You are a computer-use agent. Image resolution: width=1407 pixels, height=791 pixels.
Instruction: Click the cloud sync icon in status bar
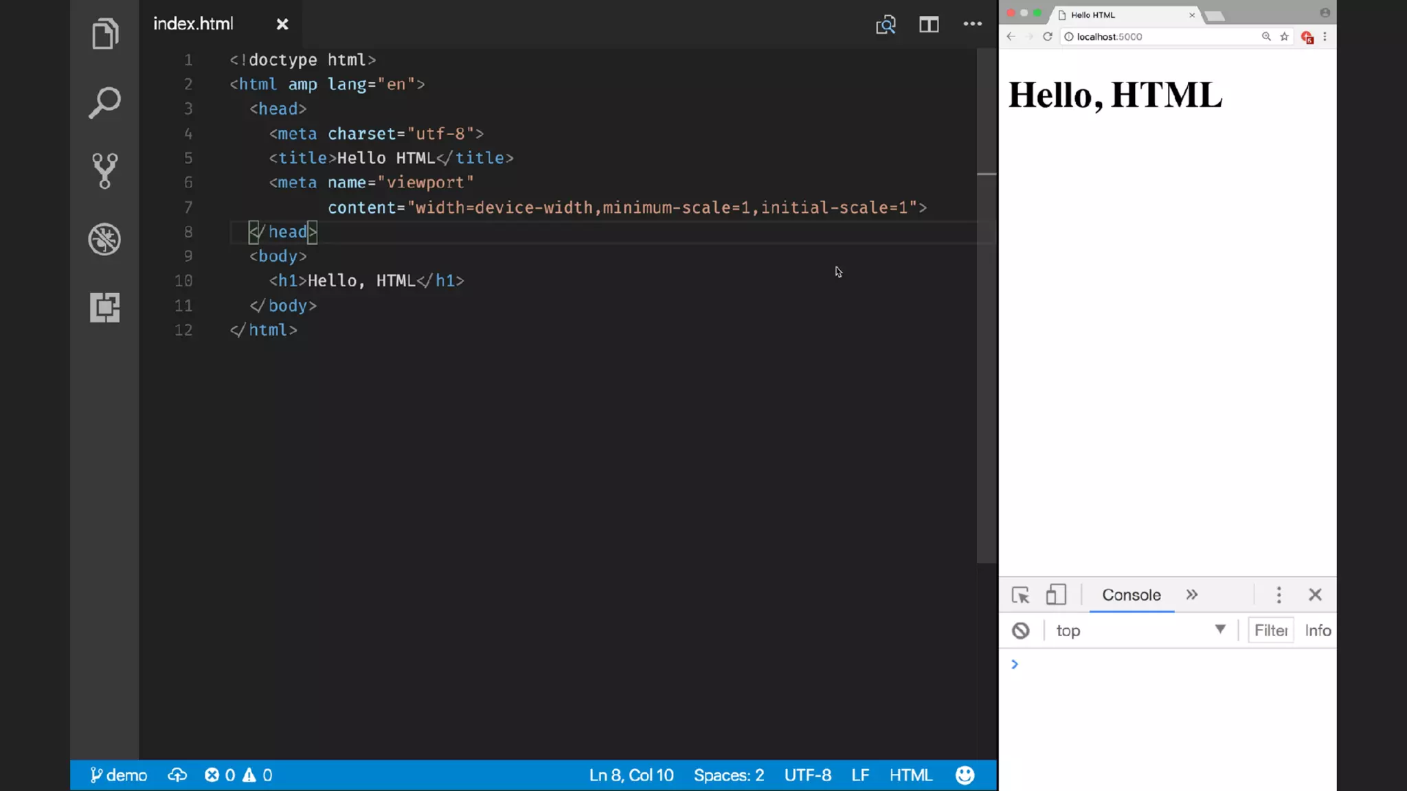(177, 775)
